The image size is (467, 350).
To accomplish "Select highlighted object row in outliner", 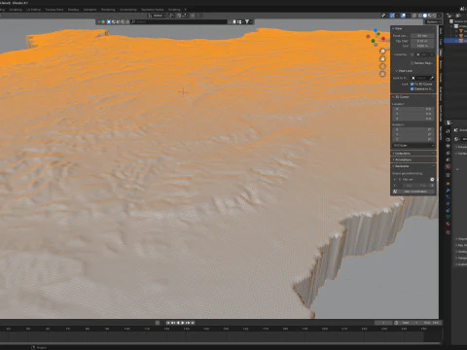I will click(455, 41).
